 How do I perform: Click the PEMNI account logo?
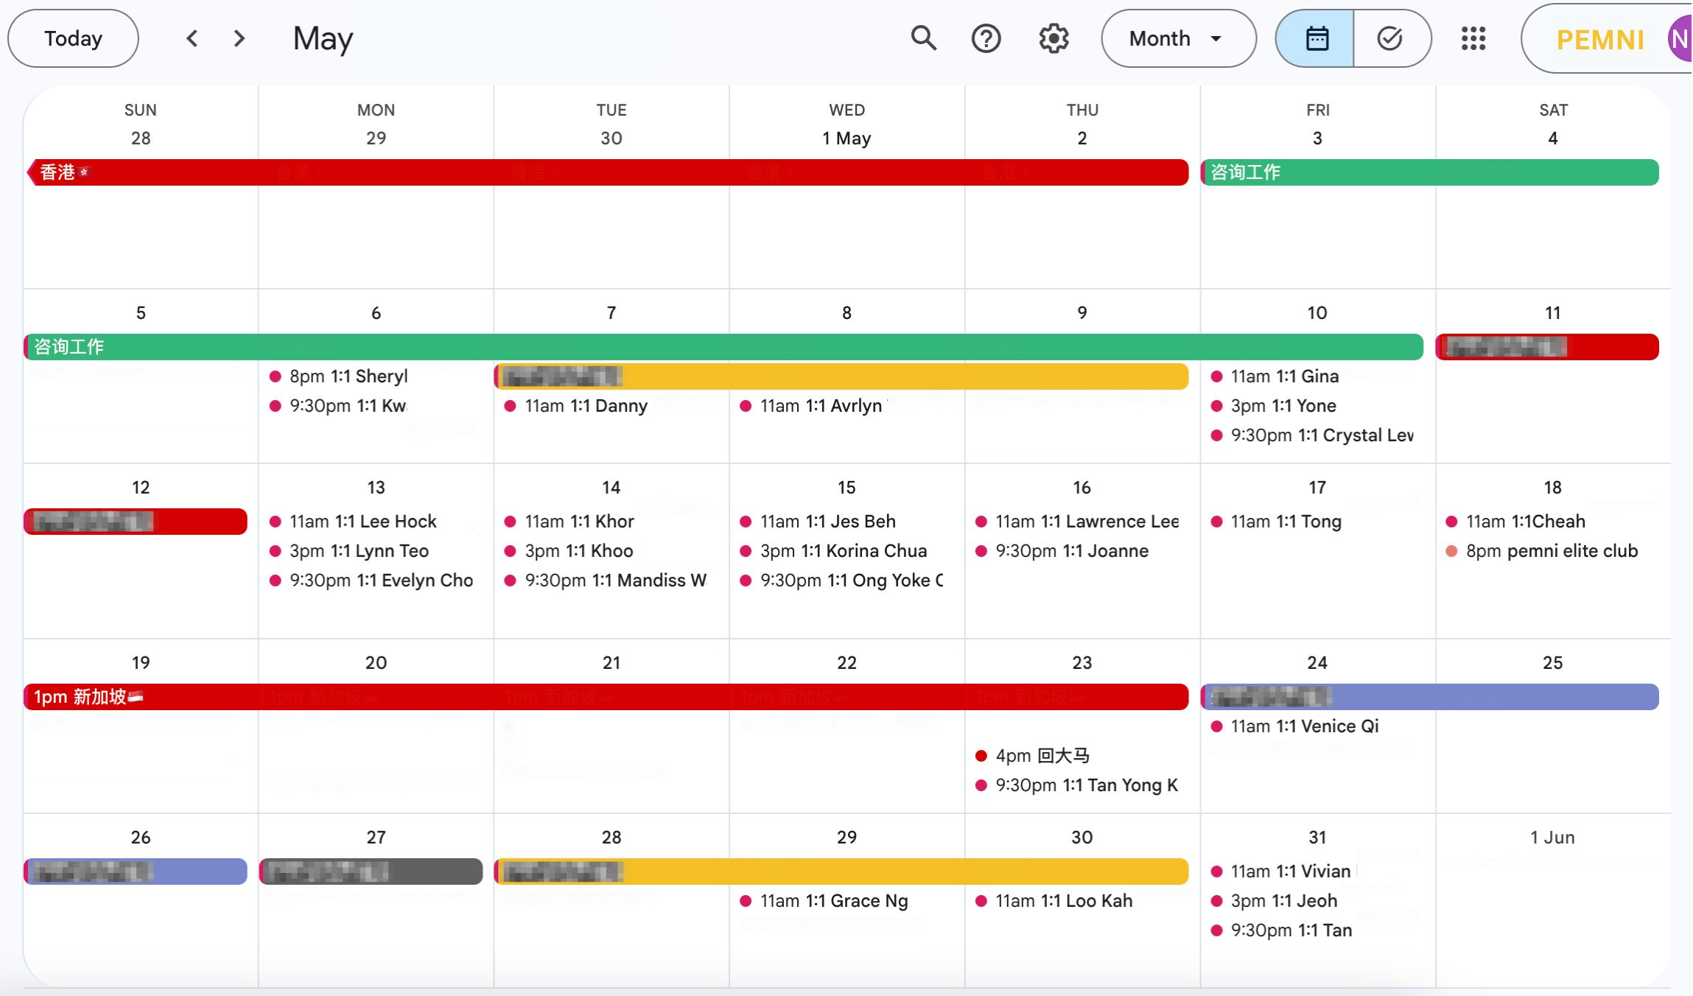click(x=1600, y=39)
